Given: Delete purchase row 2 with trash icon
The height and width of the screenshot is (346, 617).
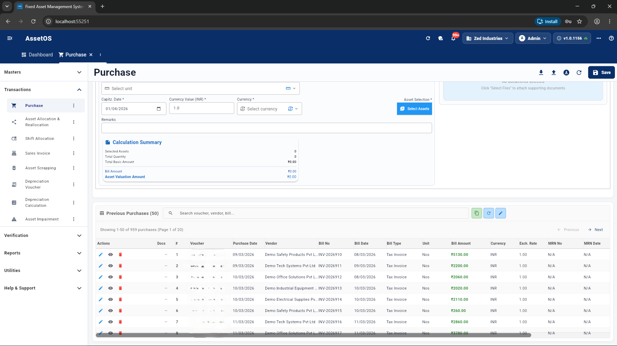Looking at the screenshot, I should coord(120,266).
